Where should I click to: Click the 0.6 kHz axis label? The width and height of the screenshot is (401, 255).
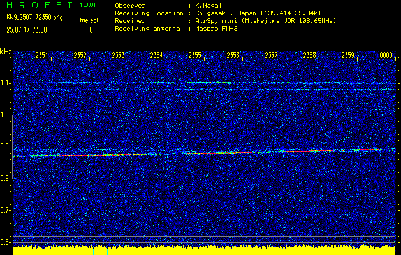[x=6, y=242]
